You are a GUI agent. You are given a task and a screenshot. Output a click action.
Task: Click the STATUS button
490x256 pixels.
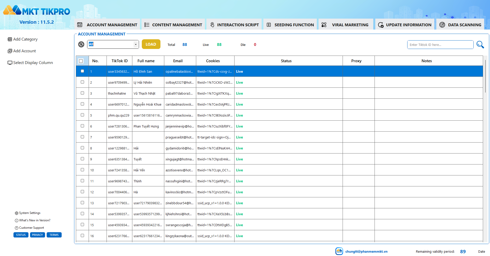(x=21, y=235)
